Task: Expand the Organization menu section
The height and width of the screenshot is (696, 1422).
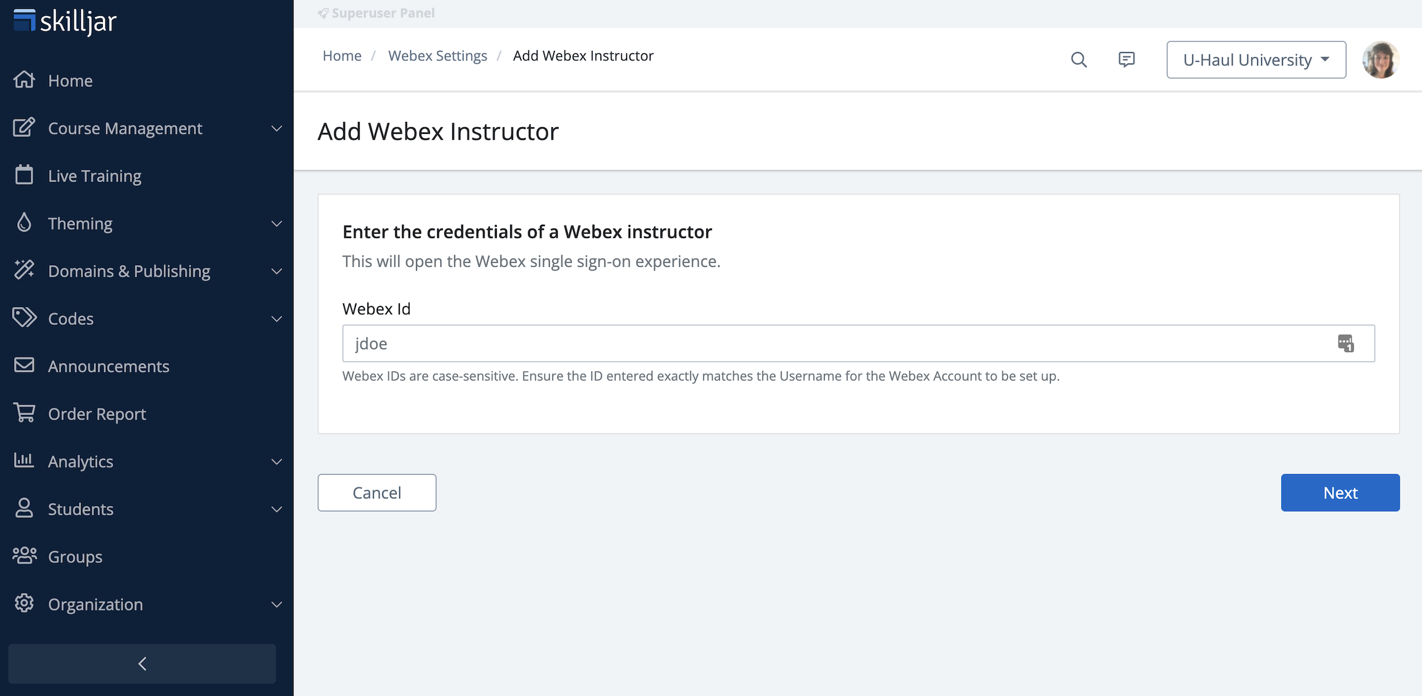Action: (x=276, y=604)
